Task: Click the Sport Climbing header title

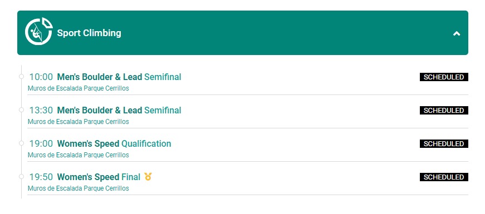Action: pyautogui.click(x=89, y=33)
